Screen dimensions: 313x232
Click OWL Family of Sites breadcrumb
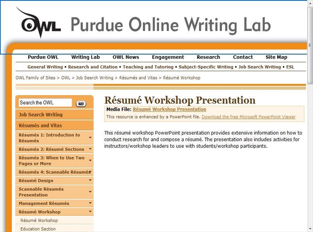tap(36, 78)
